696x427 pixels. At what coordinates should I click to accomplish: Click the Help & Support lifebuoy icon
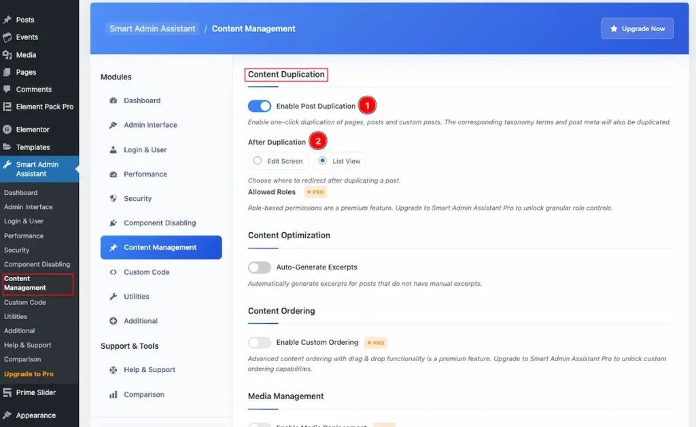tap(114, 369)
